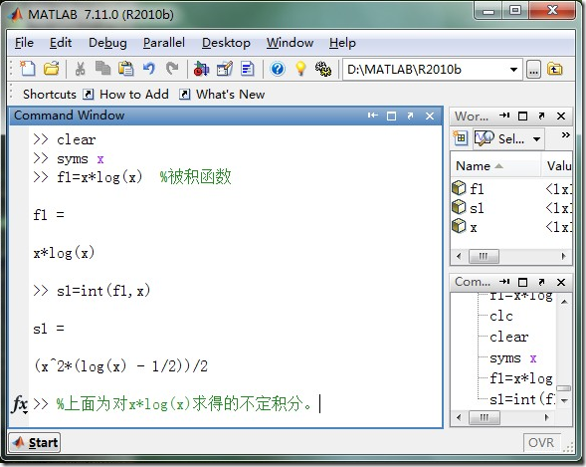Maximize the Command History panel

pyautogui.click(x=523, y=282)
